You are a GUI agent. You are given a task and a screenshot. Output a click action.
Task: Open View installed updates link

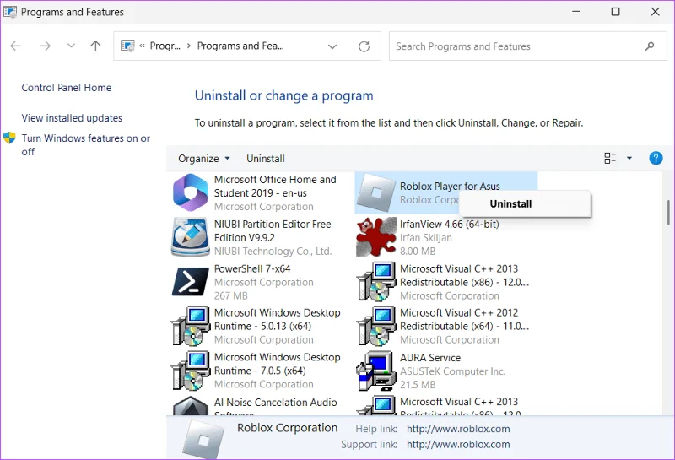tap(72, 117)
